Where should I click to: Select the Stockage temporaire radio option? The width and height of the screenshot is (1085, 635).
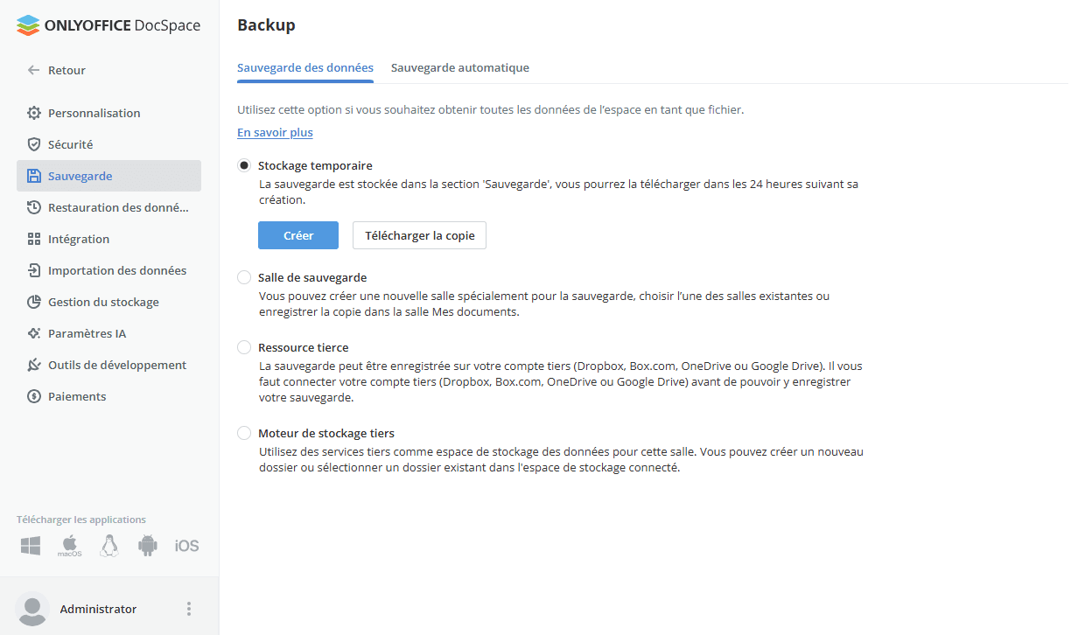[x=244, y=165]
